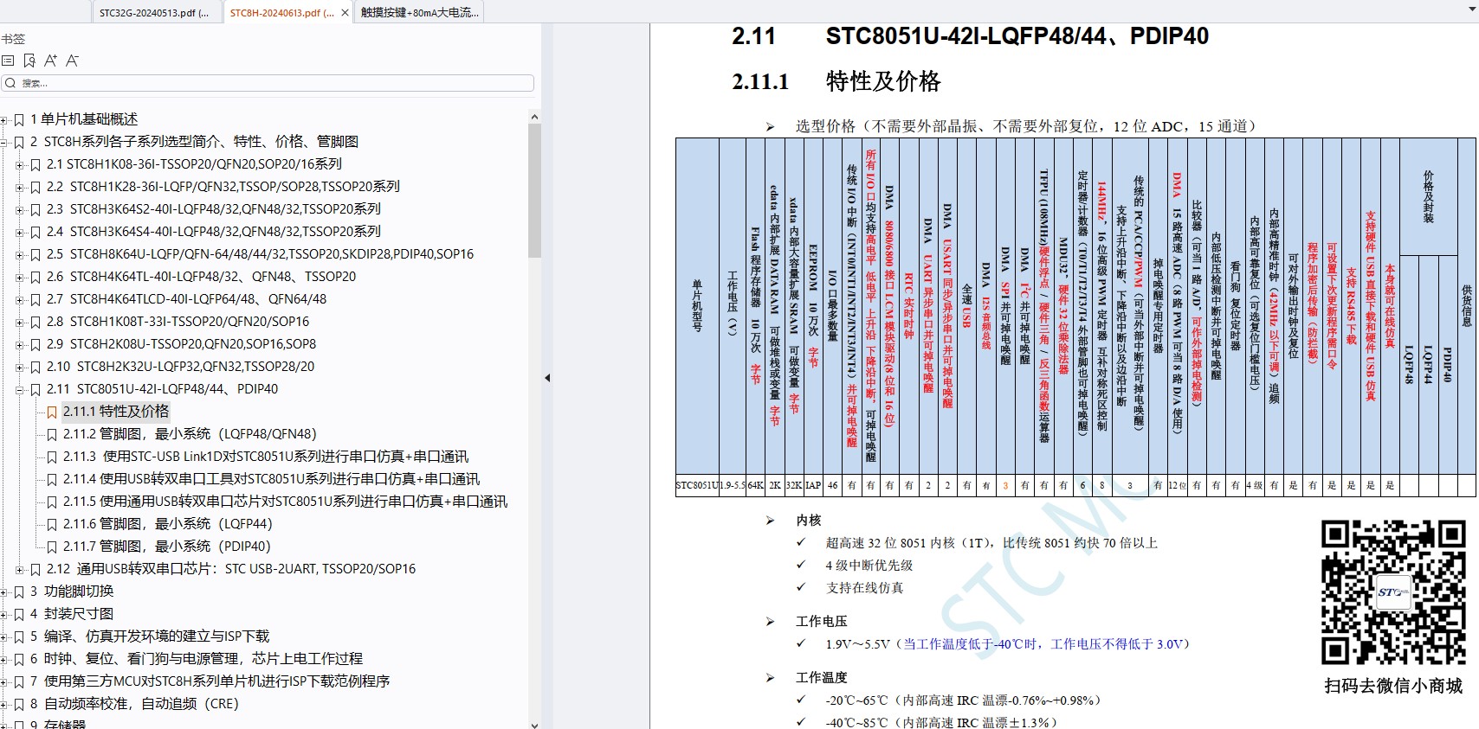
Task: Click orange bookmark icon beside 2.11.1 特性及价格
Action: pyautogui.click(x=52, y=412)
